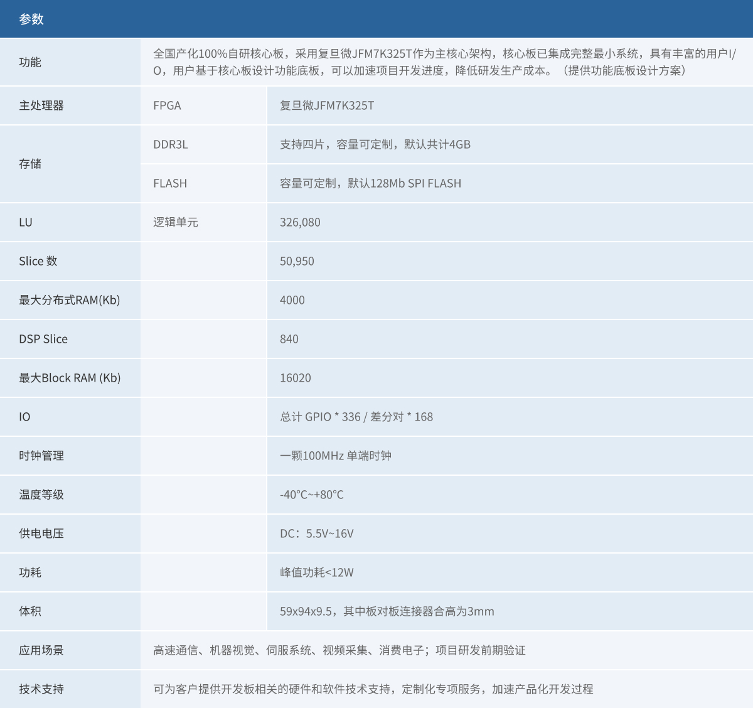Click the 技术支持 row label
This screenshot has height=708, width=753.
[41, 689]
